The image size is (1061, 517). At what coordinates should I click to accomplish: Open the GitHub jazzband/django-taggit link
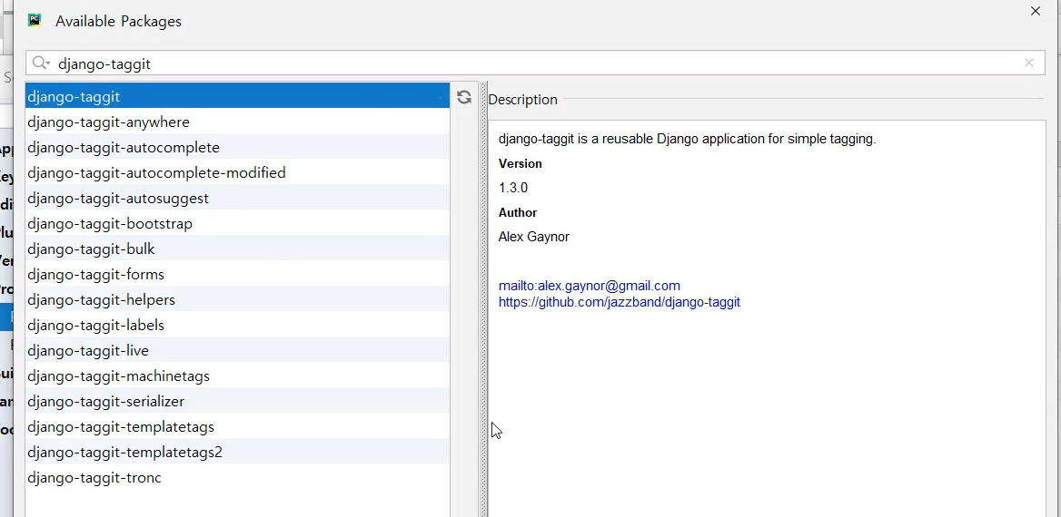pyautogui.click(x=620, y=302)
